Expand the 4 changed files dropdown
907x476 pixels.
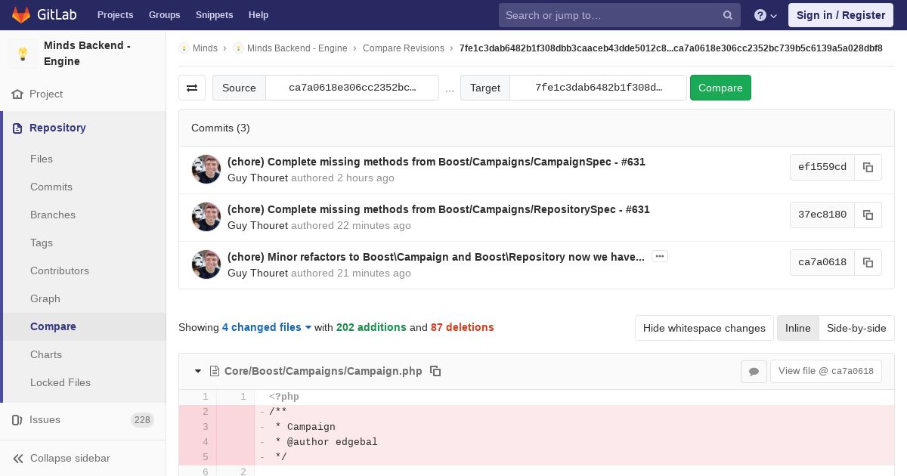tap(267, 327)
